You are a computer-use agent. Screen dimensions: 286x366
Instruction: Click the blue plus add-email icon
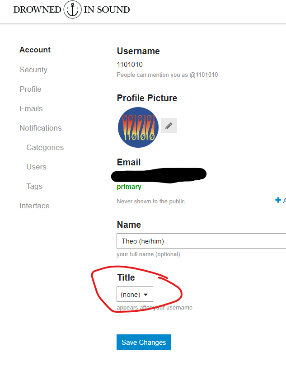[x=278, y=200]
